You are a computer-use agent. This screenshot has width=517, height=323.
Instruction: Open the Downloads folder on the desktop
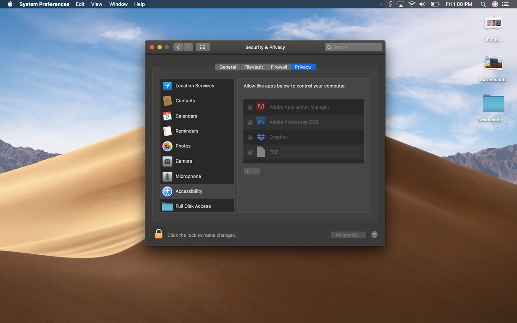coord(493,103)
